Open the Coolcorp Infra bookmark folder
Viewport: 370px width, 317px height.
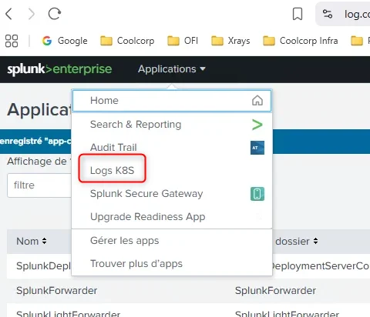pos(301,41)
